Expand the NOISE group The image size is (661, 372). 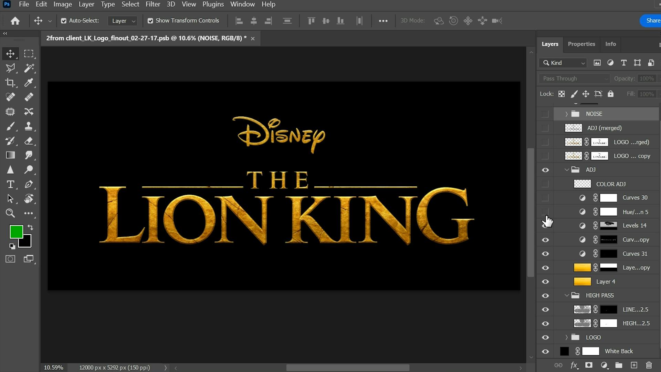[566, 114]
